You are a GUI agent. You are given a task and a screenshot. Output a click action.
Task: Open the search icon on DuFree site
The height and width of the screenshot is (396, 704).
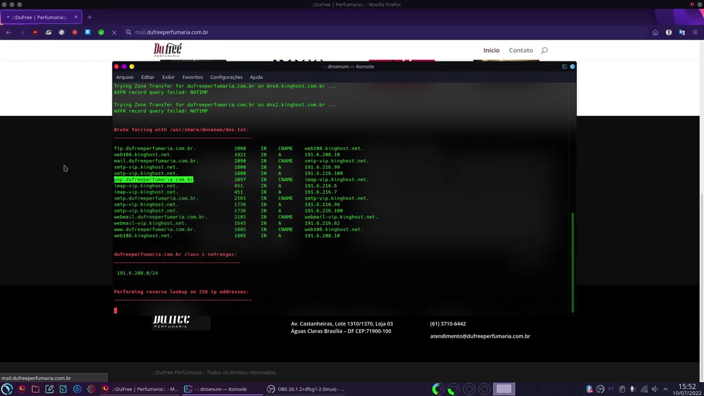click(x=544, y=50)
